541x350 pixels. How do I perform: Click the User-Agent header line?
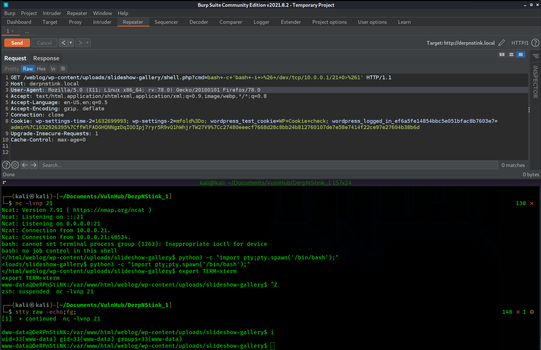coord(136,90)
